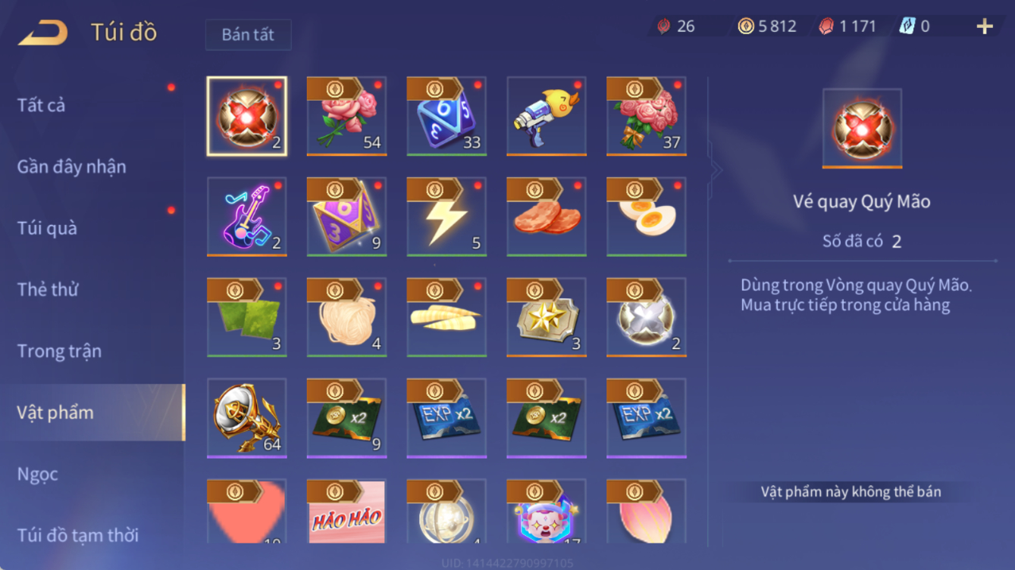
Task: Click the gold coin balance 5 812
Action: pyautogui.click(x=766, y=26)
